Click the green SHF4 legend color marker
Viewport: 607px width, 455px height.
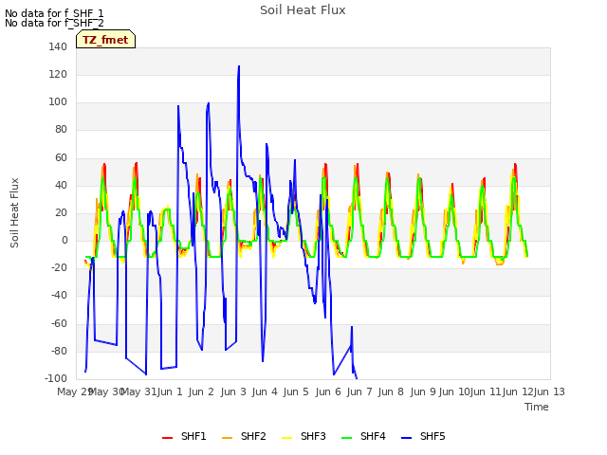tap(346, 438)
